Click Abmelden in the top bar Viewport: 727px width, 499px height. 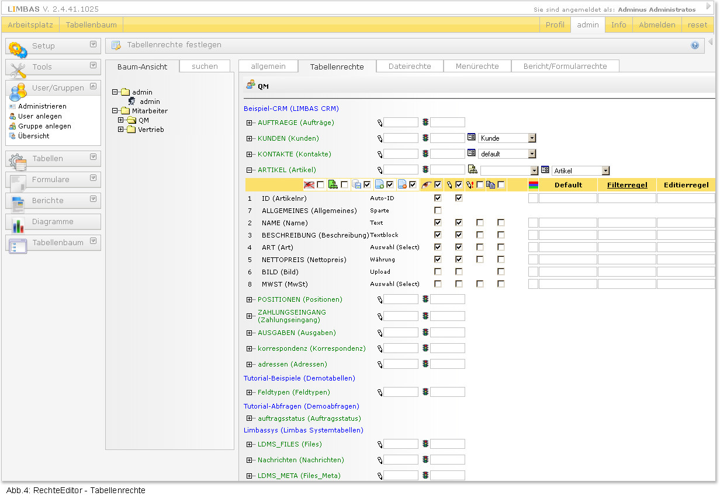tap(657, 25)
